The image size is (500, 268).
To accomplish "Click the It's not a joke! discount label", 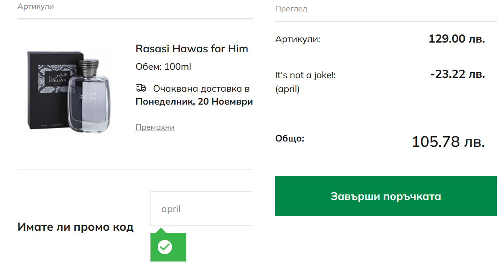I will point(305,75).
